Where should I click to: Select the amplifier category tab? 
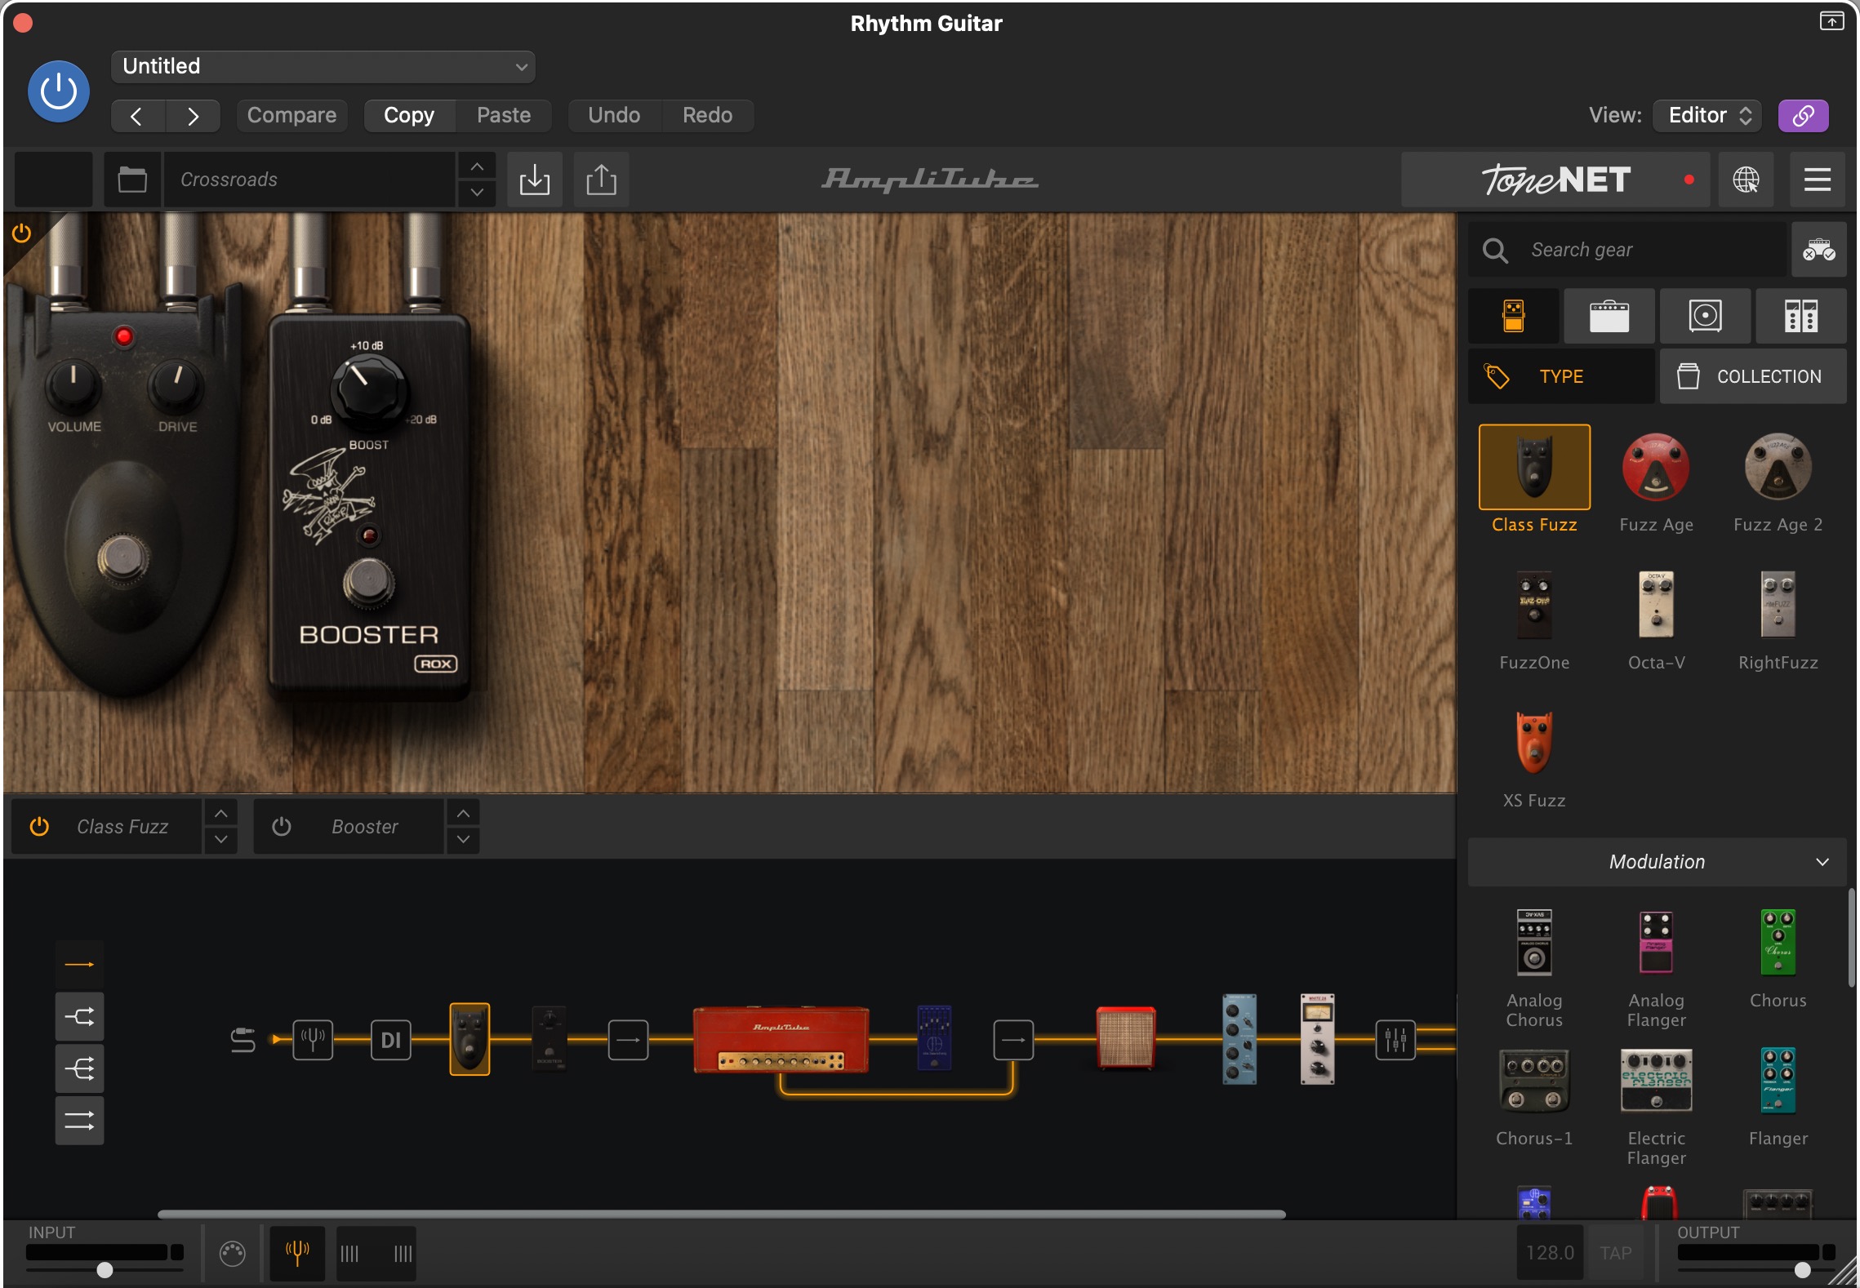[1609, 316]
